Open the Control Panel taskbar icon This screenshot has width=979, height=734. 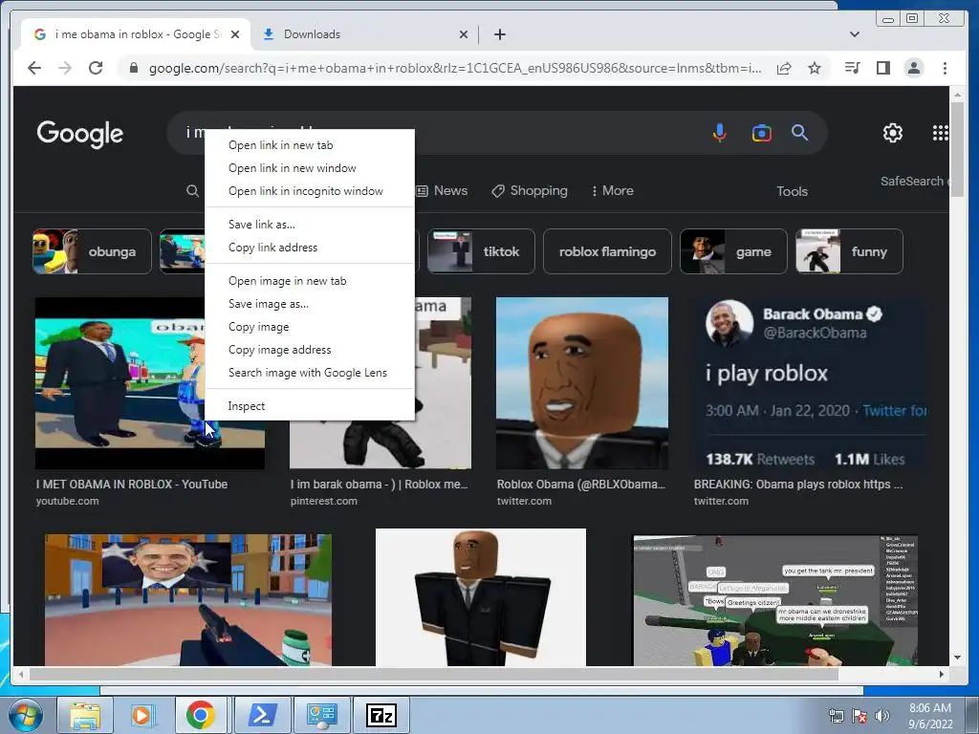[321, 715]
